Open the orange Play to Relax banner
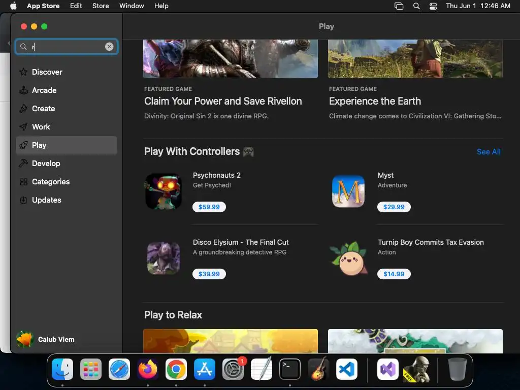Screen dimensions: 520x390 point(231,341)
